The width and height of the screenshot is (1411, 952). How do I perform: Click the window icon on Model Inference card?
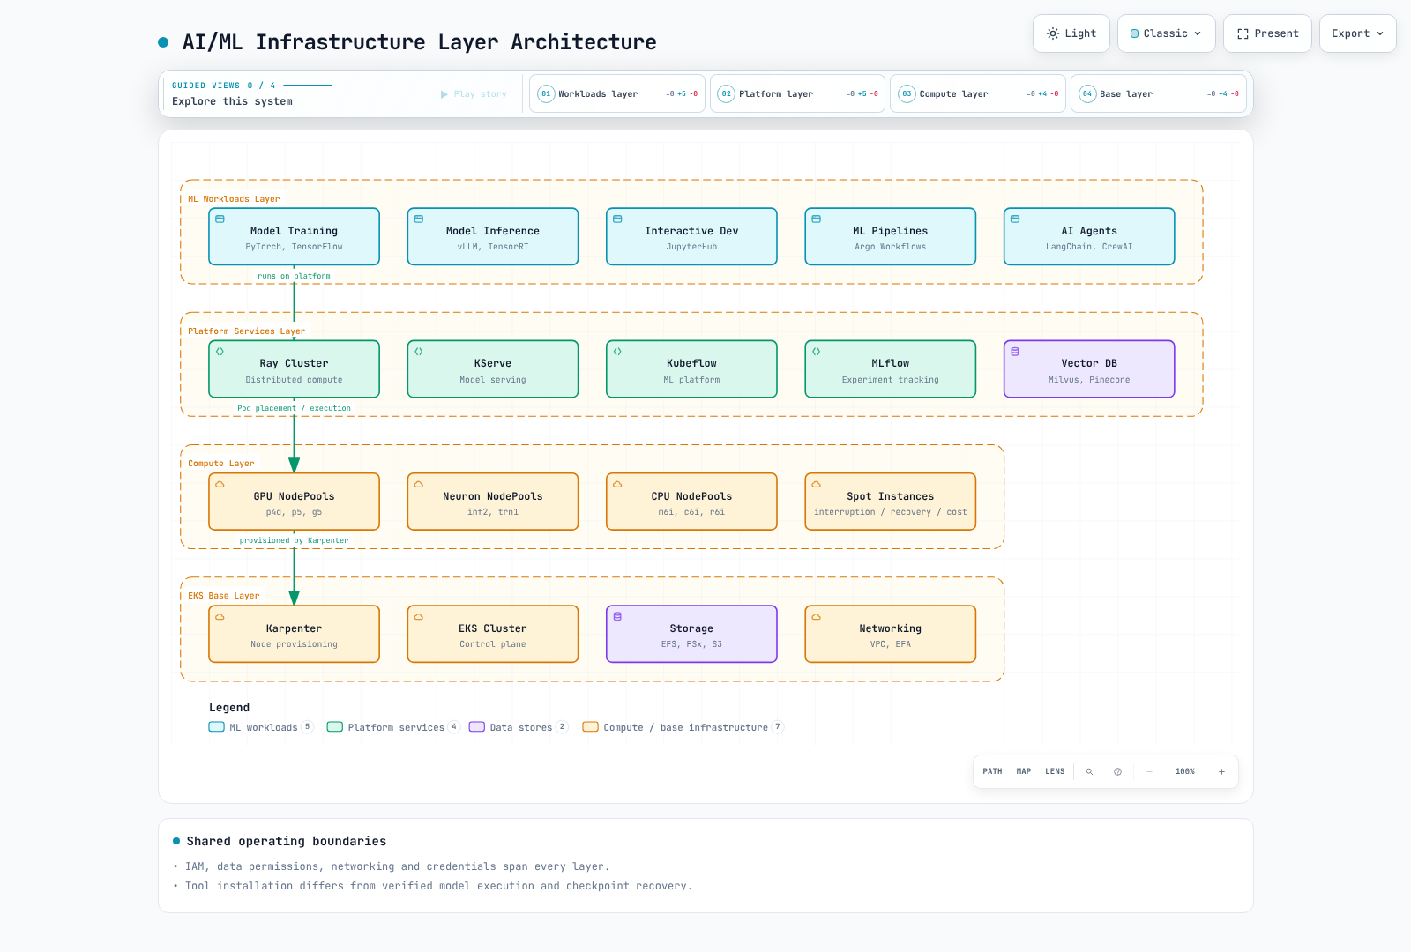[419, 219]
